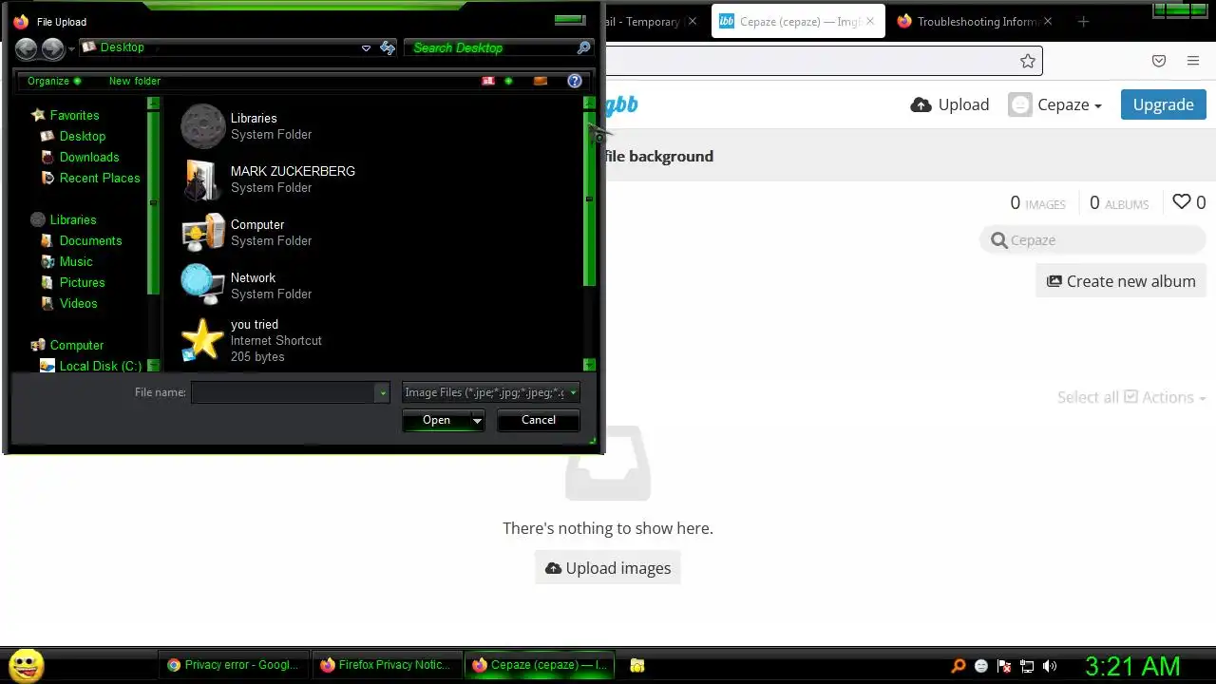Screen dimensions: 1216x684
Task: Click the Libraries system folder icon
Action: [x=202, y=125]
